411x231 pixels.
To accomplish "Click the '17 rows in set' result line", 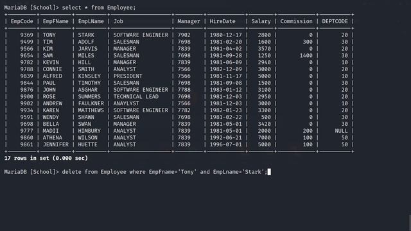I will pyautogui.click(x=46, y=158).
